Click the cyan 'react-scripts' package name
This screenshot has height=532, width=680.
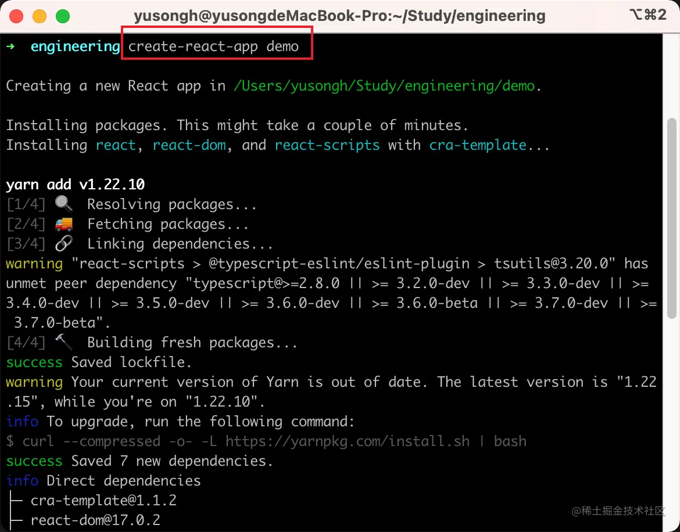[327, 145]
